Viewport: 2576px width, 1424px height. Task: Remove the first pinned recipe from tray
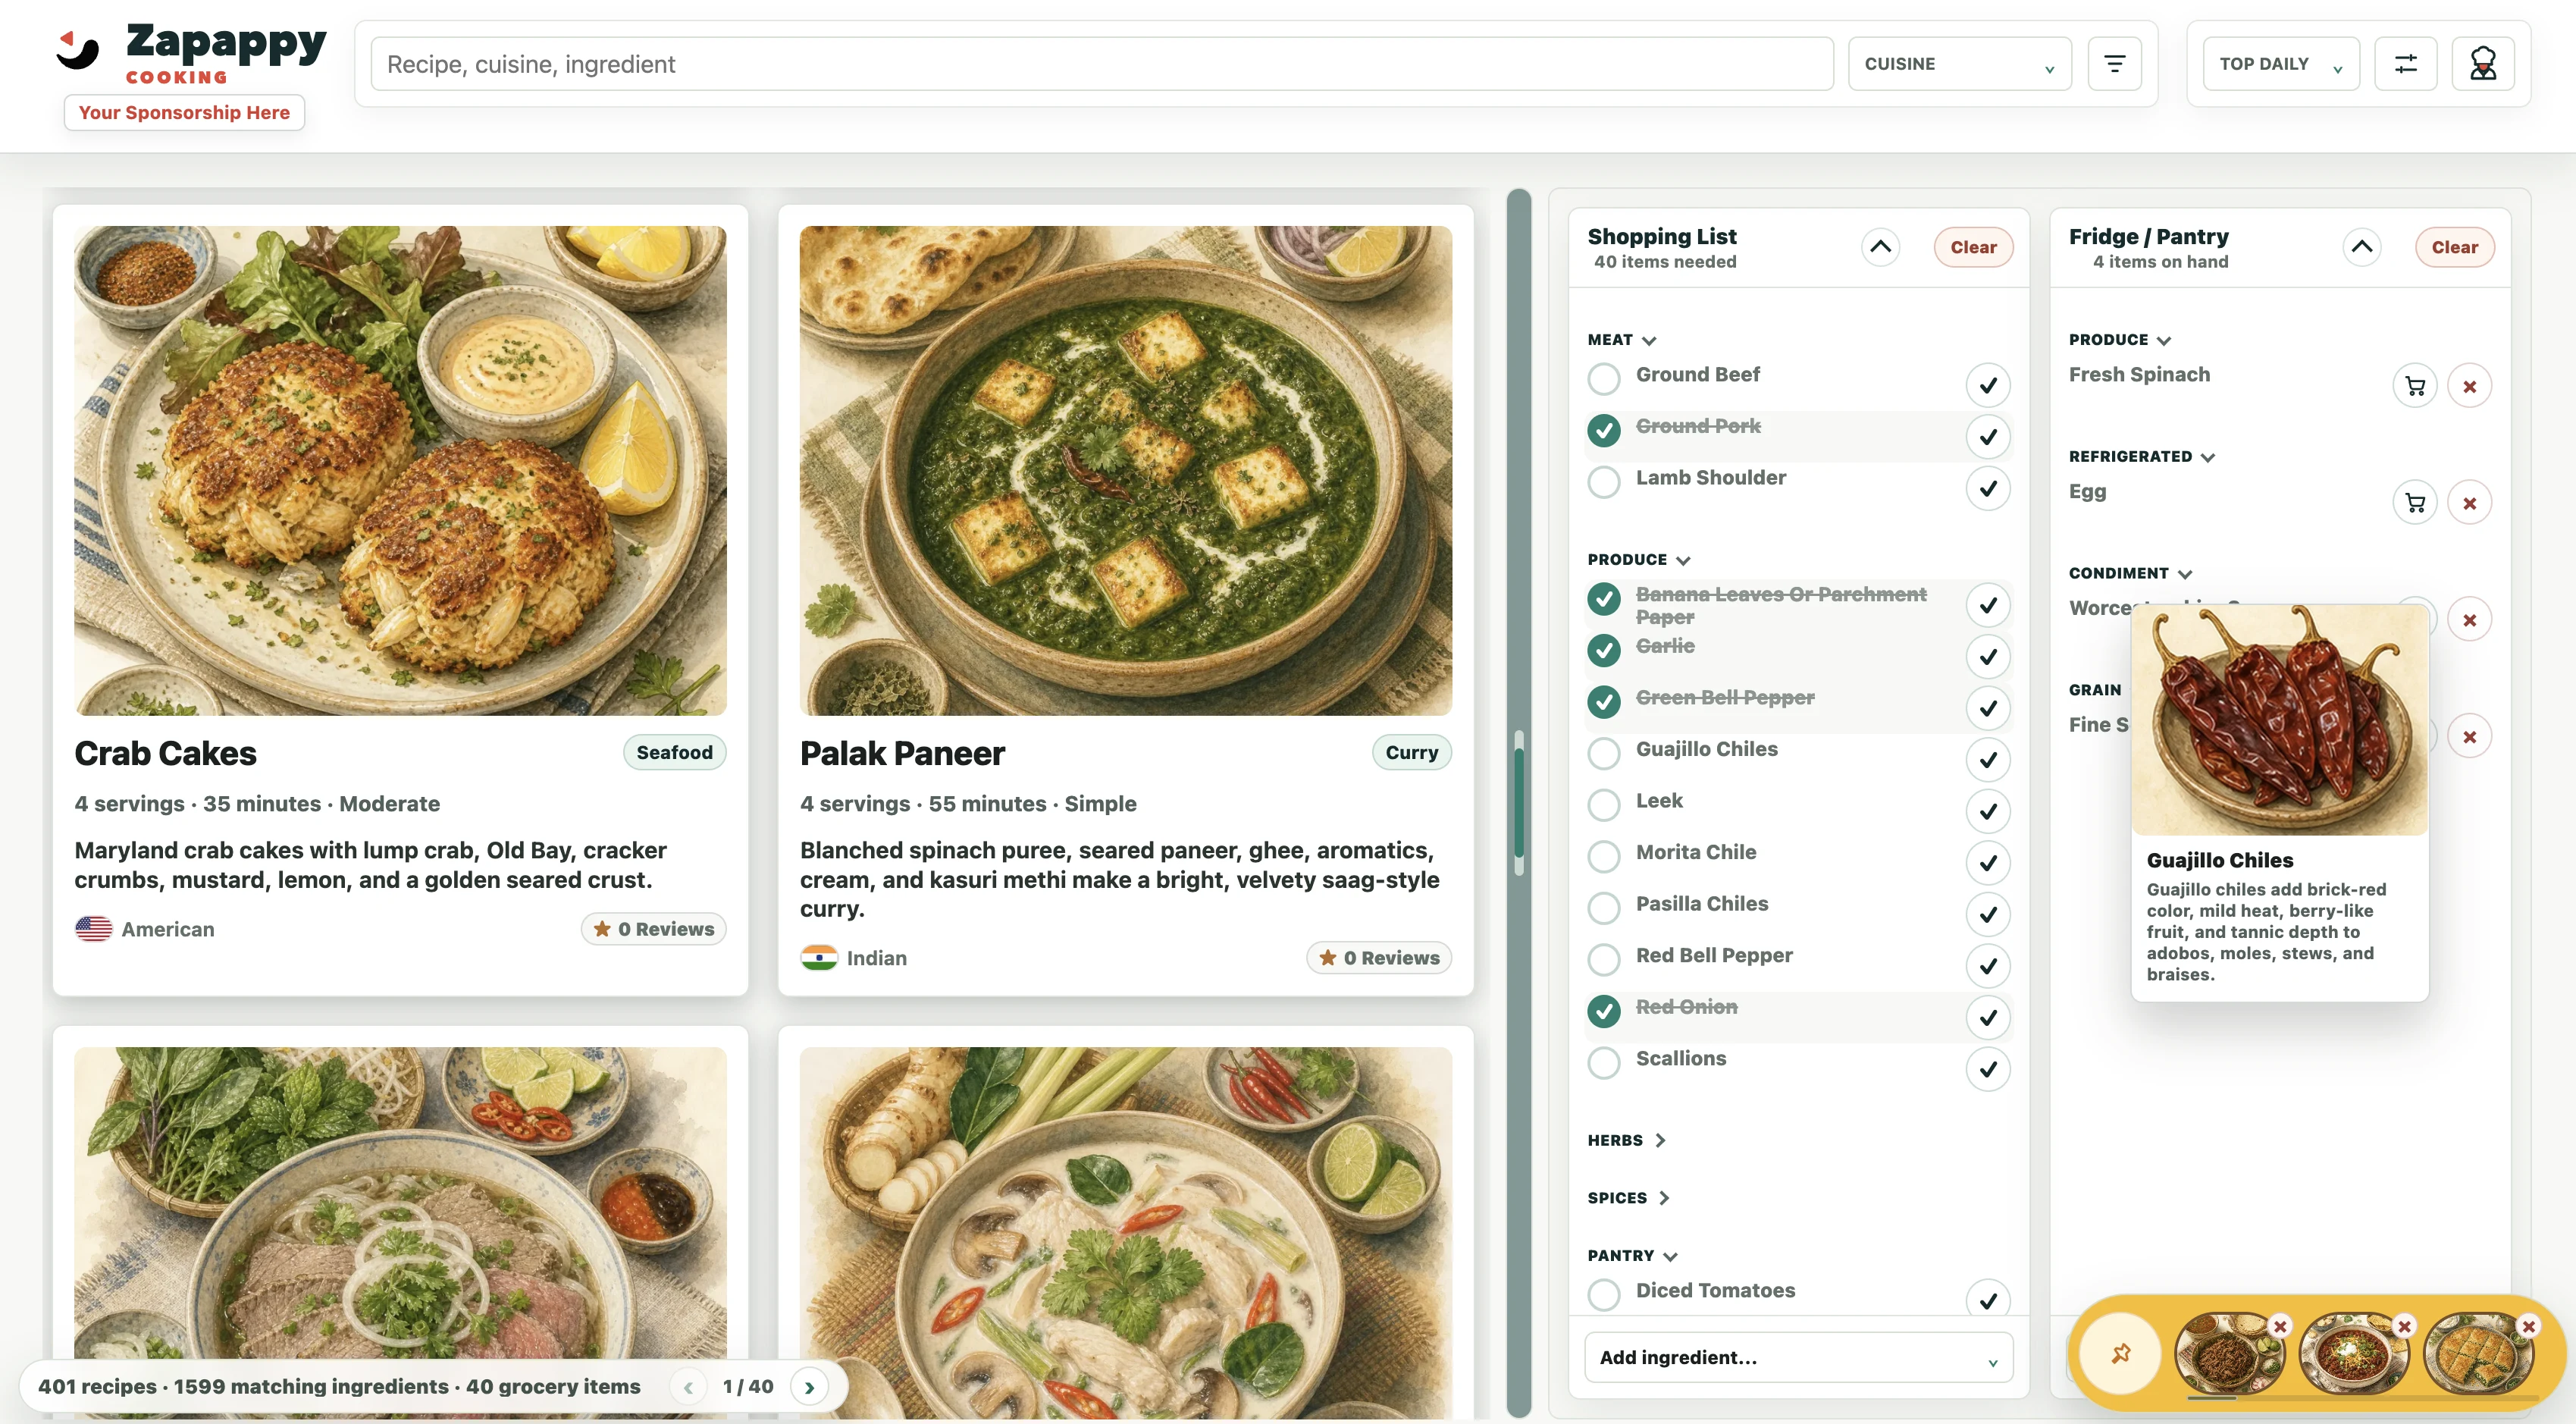coord(2280,1326)
